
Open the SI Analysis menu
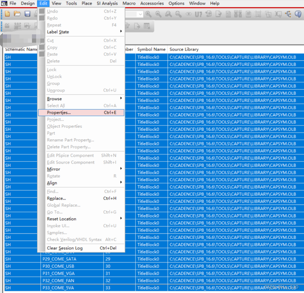click(x=107, y=3)
